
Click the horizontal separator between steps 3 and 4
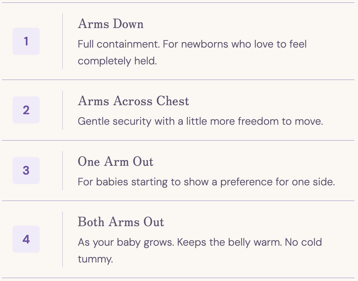[x=178, y=201]
